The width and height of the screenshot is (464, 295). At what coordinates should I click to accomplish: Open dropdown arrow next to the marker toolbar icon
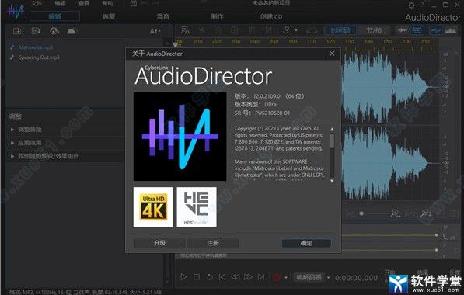[296, 30]
